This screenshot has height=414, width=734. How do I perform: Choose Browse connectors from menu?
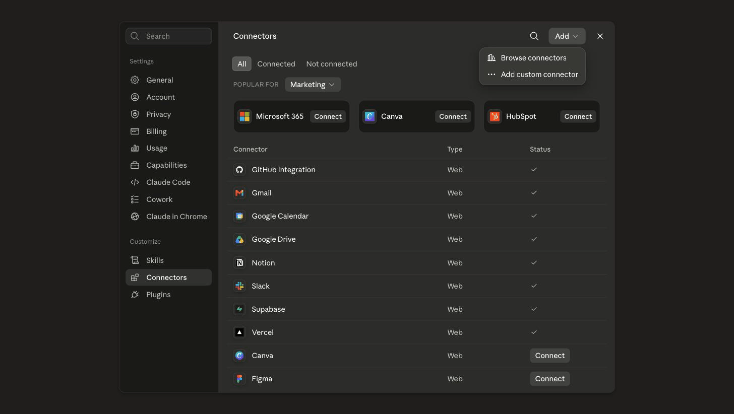(x=532, y=58)
